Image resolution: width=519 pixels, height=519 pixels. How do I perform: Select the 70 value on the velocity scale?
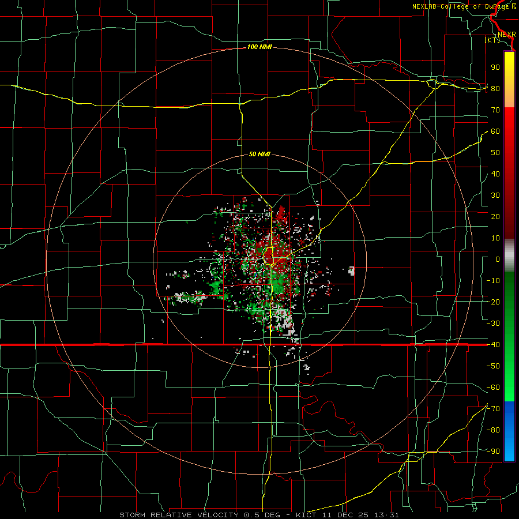point(495,110)
